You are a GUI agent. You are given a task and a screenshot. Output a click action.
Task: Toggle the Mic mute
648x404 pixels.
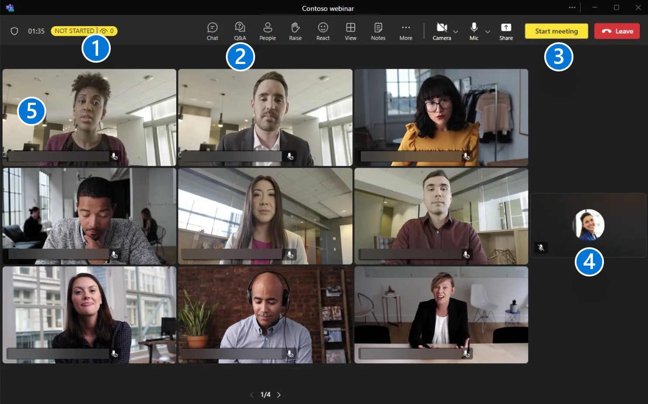474,31
